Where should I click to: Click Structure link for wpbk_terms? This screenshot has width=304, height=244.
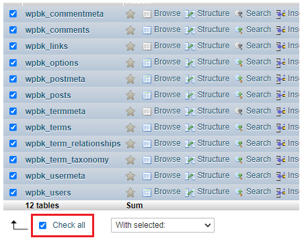(213, 127)
